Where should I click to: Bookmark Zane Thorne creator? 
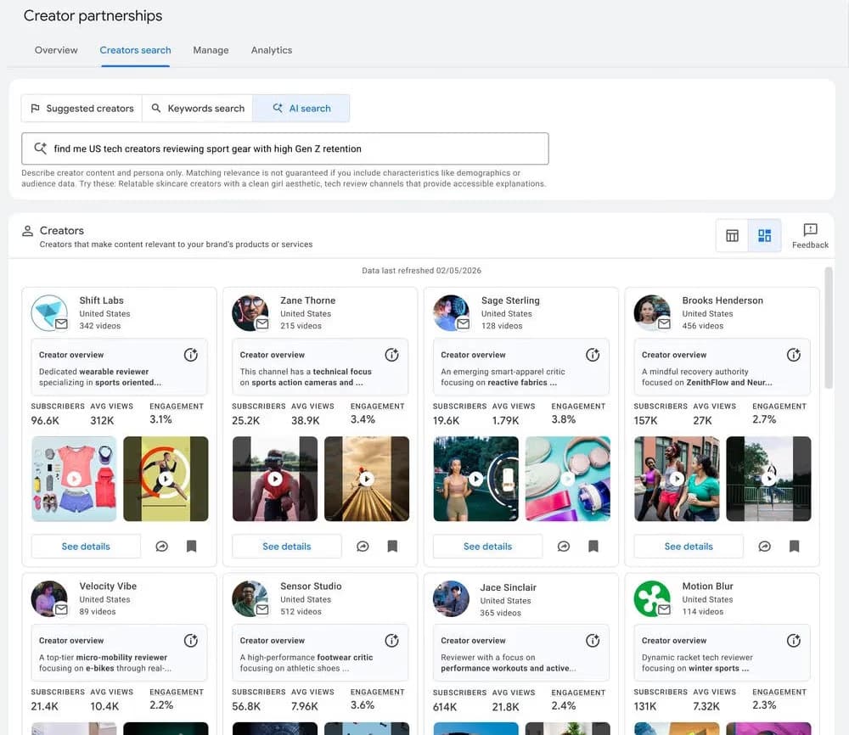[392, 546]
